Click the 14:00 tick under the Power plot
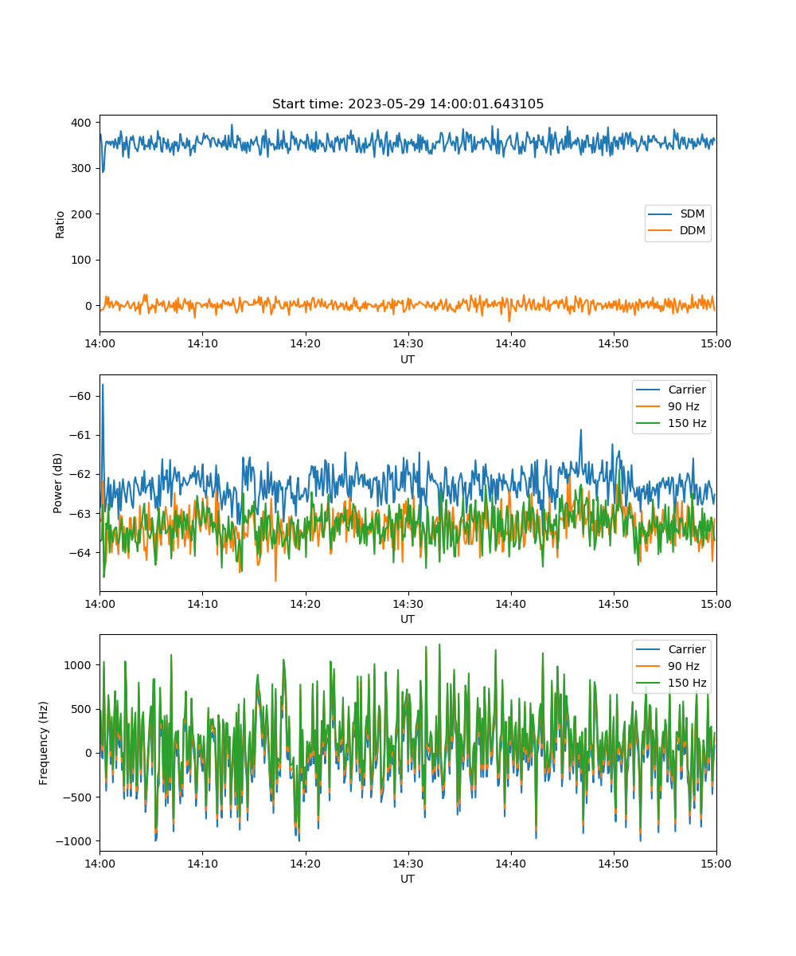The image size is (796, 956). click(x=99, y=603)
